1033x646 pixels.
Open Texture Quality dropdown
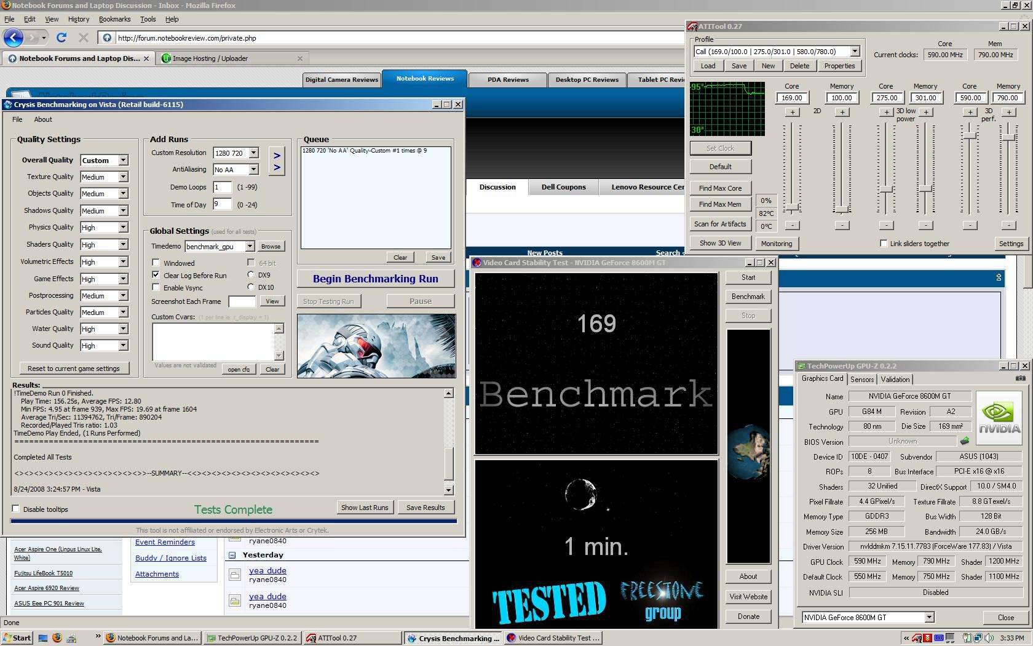(x=123, y=177)
